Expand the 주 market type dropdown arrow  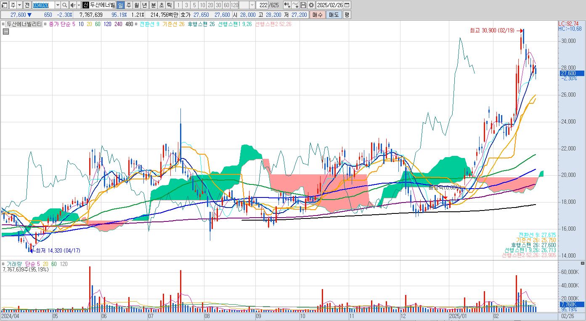point(19,5)
